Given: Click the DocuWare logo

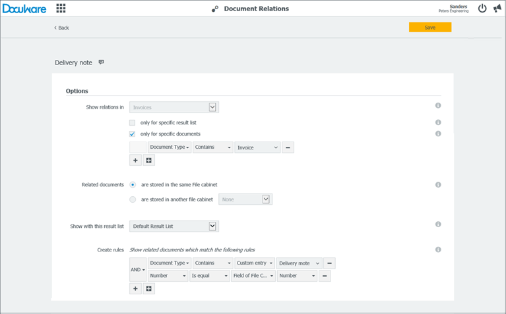Looking at the screenshot, I should coord(24,9).
